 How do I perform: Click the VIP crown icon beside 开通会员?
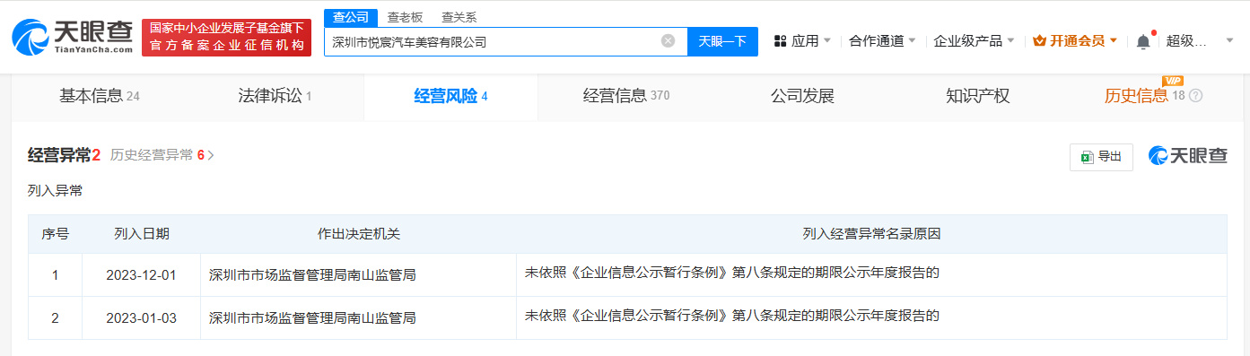coord(1040,41)
